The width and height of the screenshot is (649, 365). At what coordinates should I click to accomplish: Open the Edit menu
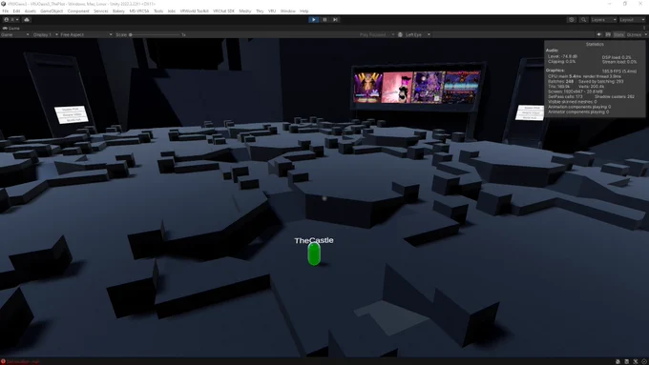coord(16,11)
